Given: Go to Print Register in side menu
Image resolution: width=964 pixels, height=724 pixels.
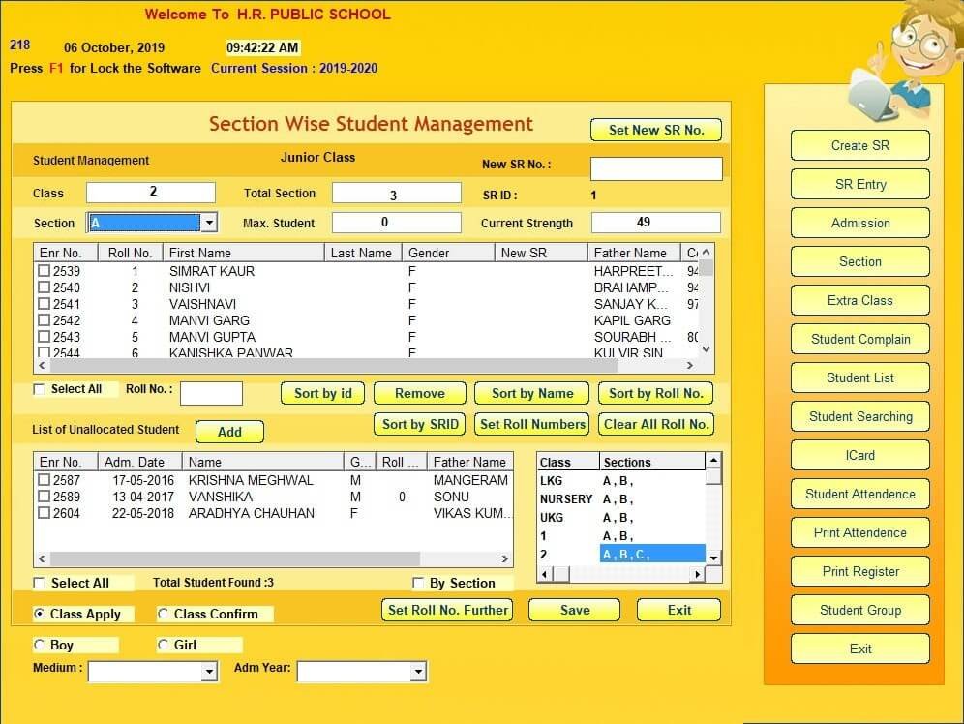Looking at the screenshot, I should (860, 572).
